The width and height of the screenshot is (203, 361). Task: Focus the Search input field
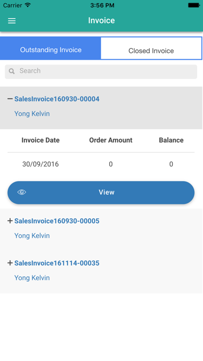coord(101,72)
